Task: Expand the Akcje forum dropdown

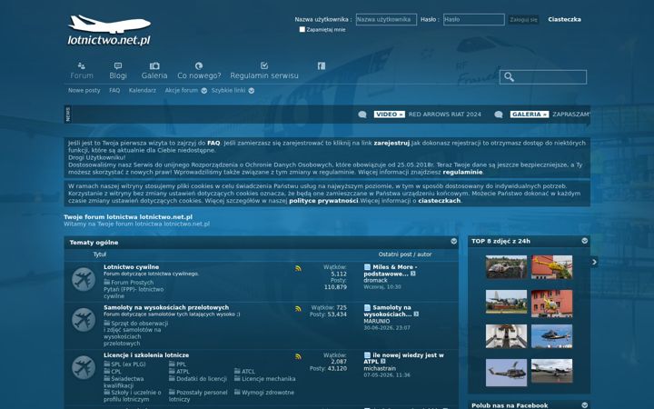Action: tap(204, 91)
